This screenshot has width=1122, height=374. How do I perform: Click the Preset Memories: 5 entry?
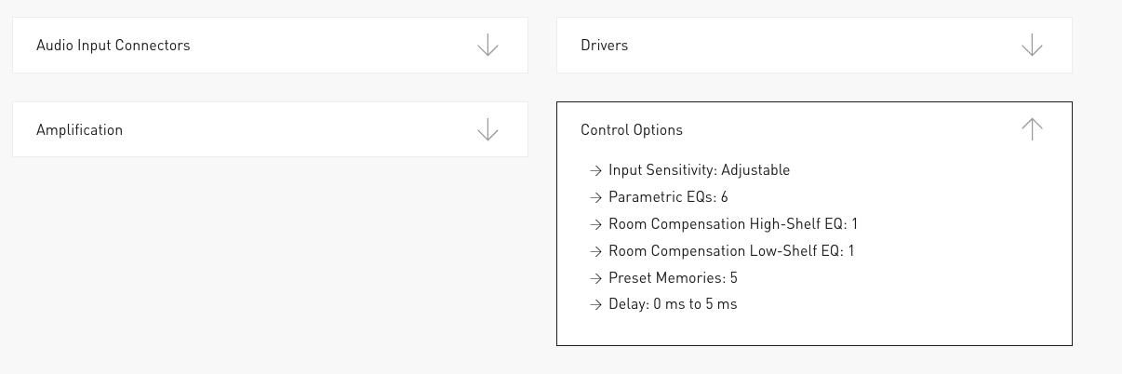pos(673,278)
